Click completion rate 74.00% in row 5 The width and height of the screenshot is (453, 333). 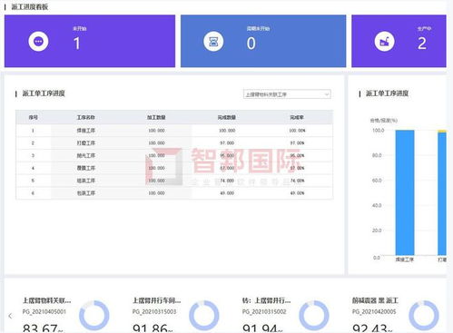click(x=297, y=181)
